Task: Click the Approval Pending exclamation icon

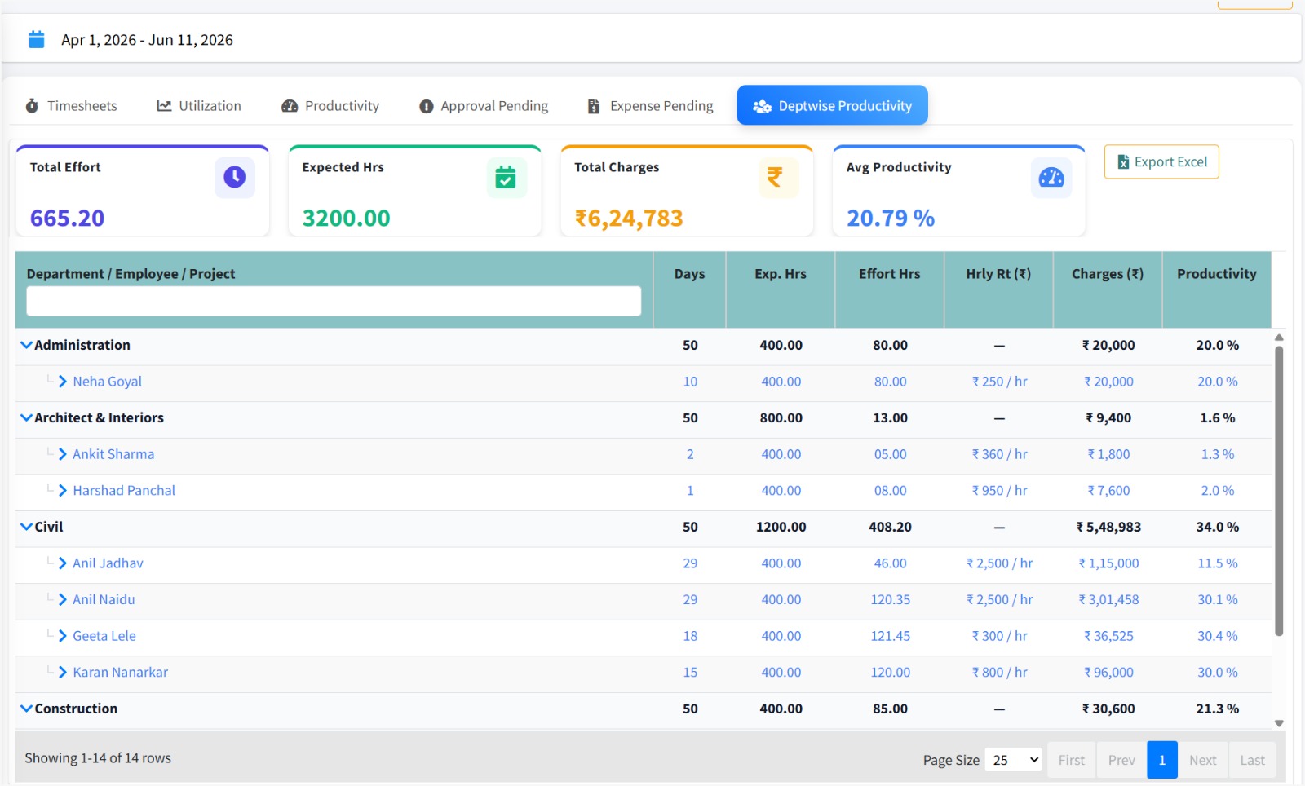Action: pyautogui.click(x=426, y=107)
